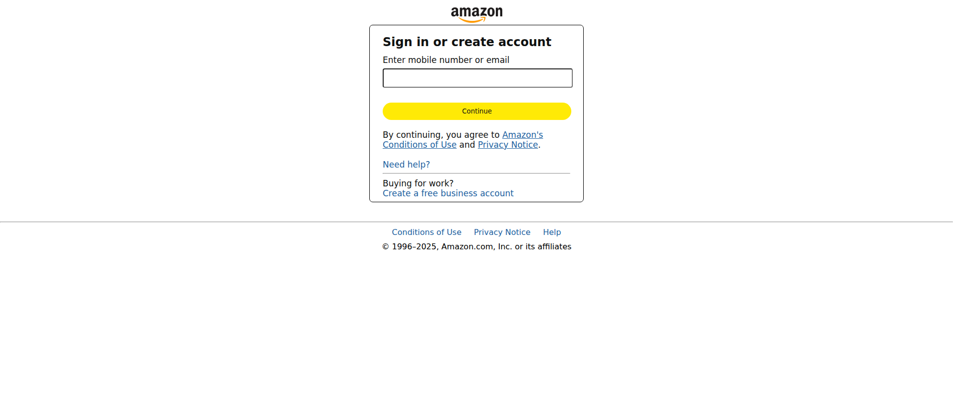Focus the mobile number or email field
This screenshot has height=402, width=953.
[477, 78]
